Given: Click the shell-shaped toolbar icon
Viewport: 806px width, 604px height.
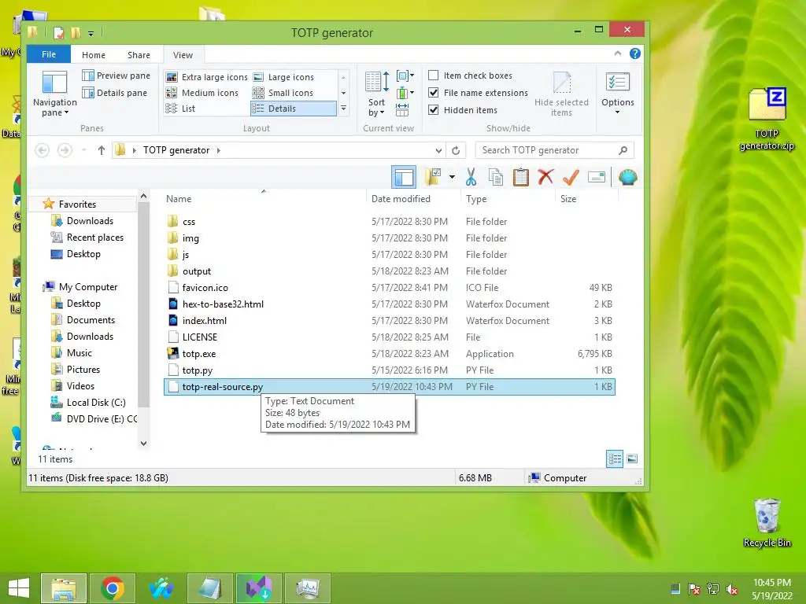Looking at the screenshot, I should pos(627,177).
